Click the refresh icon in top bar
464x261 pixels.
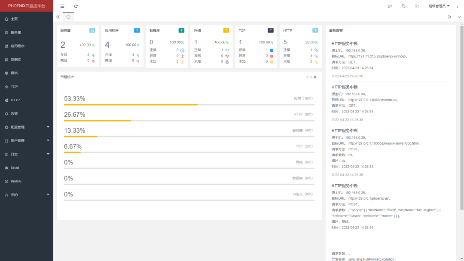[76, 6]
